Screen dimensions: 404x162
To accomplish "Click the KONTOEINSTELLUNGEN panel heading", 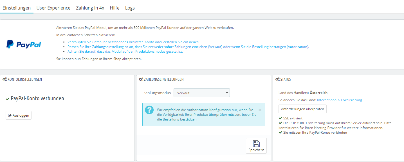I will coord(25,79).
